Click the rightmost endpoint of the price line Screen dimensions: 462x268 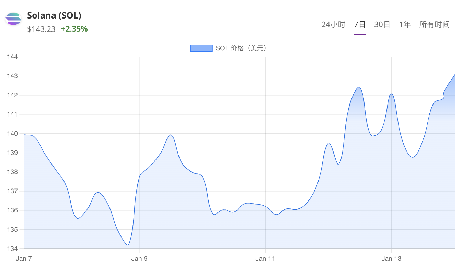point(455,74)
